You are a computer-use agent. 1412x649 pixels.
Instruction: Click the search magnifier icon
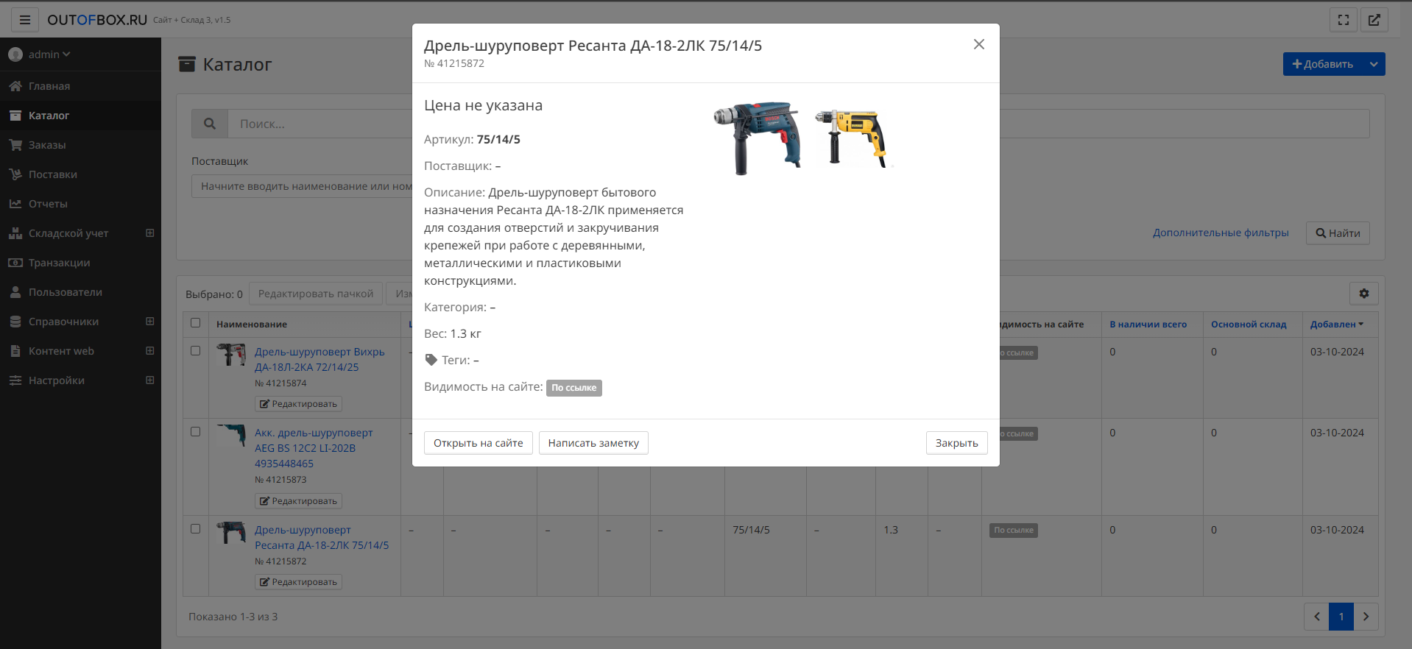point(210,124)
